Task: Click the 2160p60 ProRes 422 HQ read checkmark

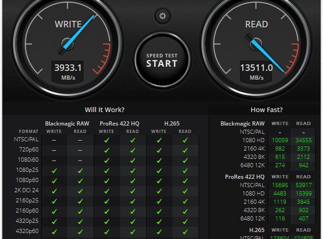Action: [133, 212]
